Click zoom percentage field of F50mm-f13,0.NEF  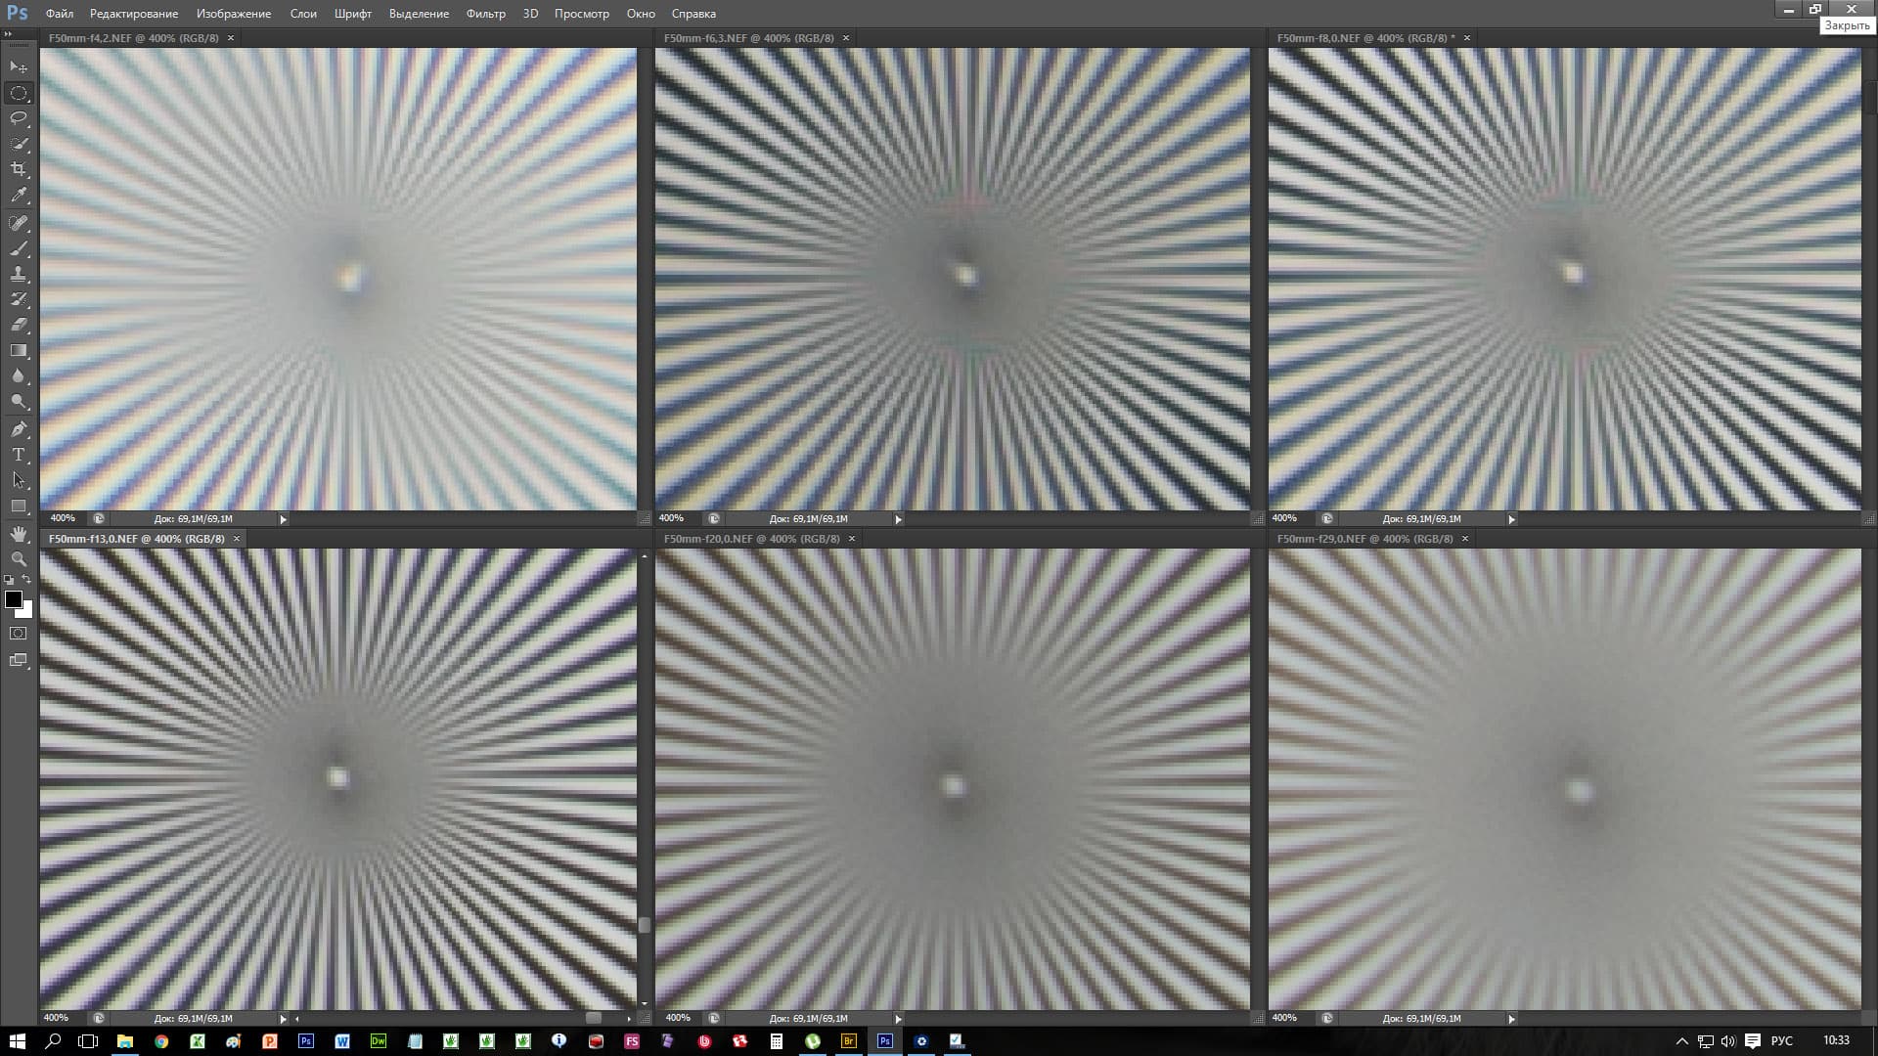coord(56,1018)
